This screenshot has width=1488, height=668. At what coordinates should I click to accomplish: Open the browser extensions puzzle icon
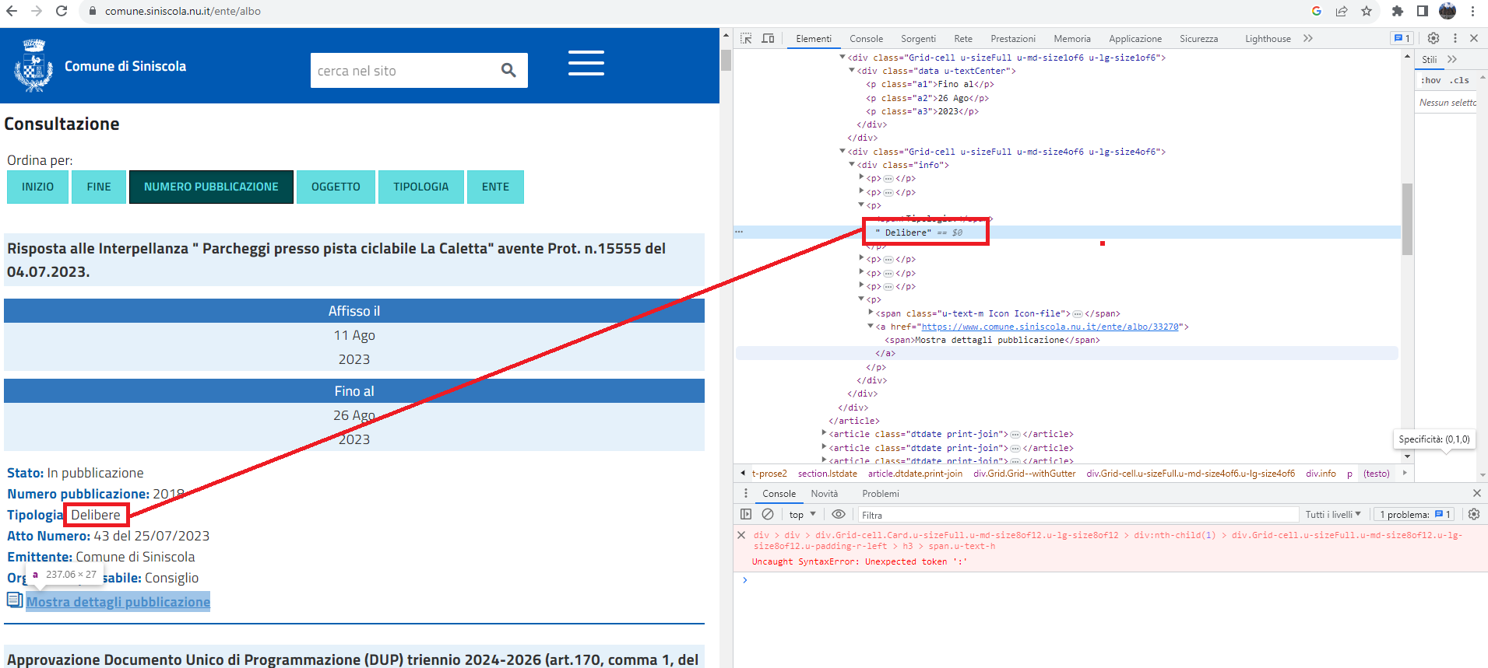pyautogui.click(x=1398, y=11)
